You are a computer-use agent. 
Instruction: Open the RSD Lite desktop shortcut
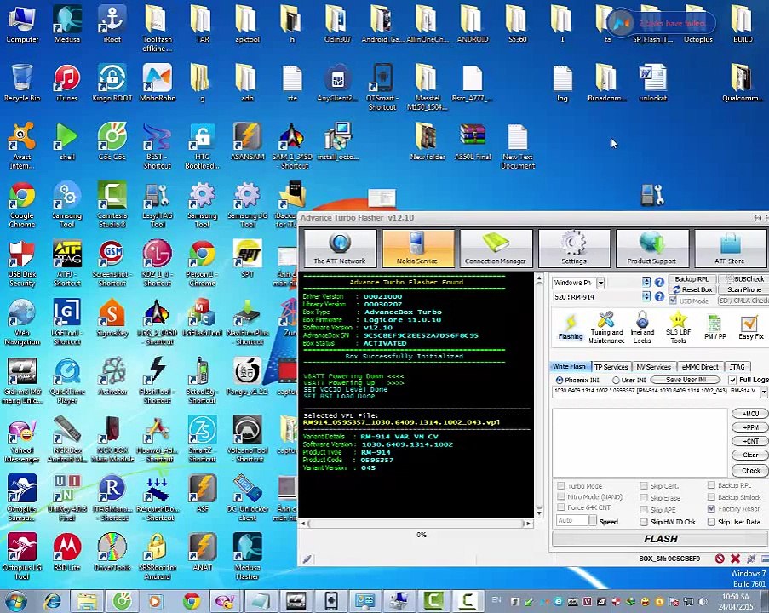67,553
